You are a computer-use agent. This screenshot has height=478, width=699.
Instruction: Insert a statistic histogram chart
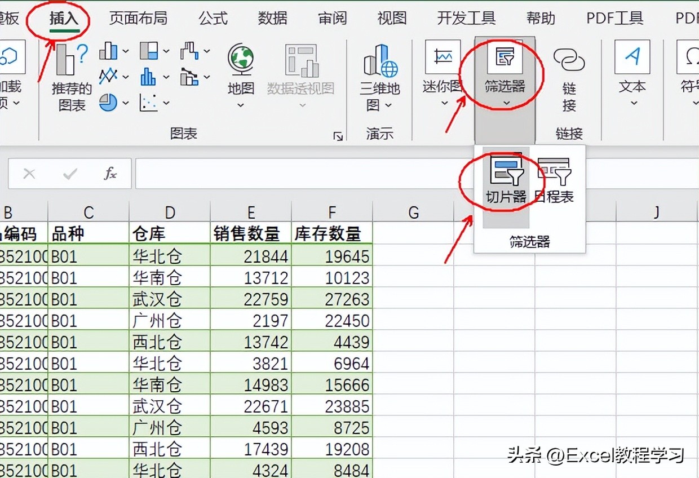149,76
